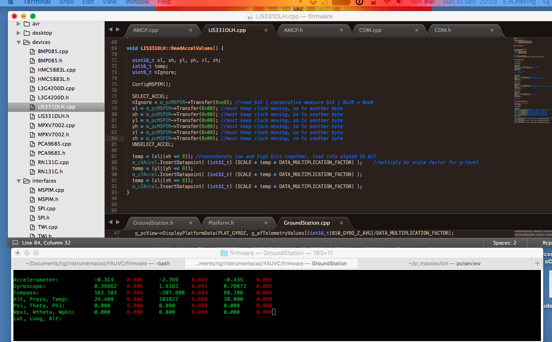Viewport: 552px width, 342px height.
Task: Click the volume menu bar icon
Action: (x=399, y=2)
